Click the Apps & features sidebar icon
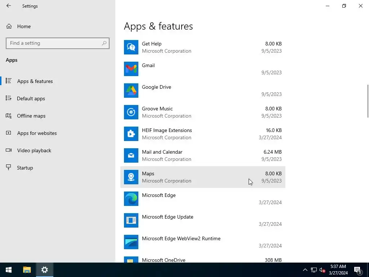 pyautogui.click(x=9, y=81)
